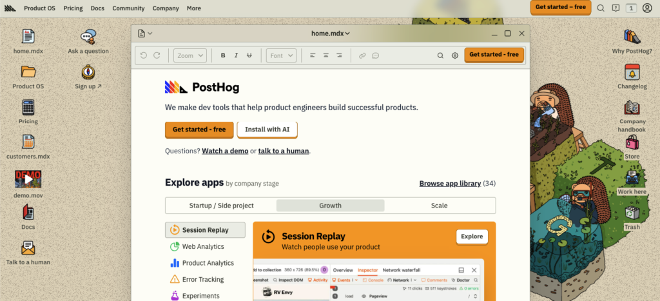Open the user account icon

click(x=647, y=8)
